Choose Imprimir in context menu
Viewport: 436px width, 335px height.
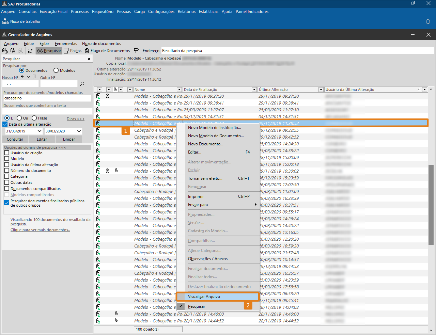pos(218,196)
